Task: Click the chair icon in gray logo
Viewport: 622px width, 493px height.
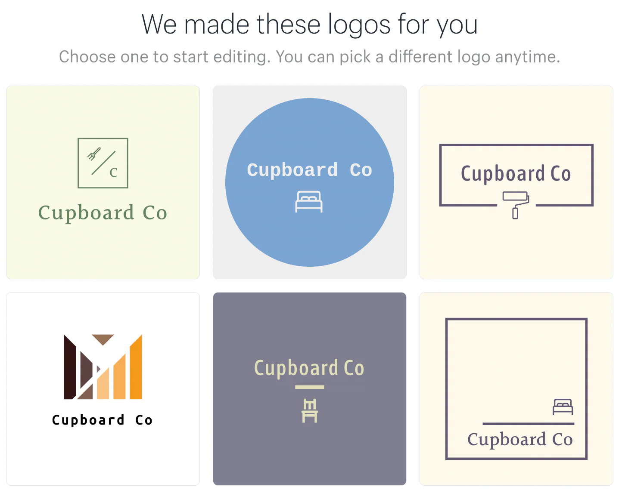Action: point(310,410)
